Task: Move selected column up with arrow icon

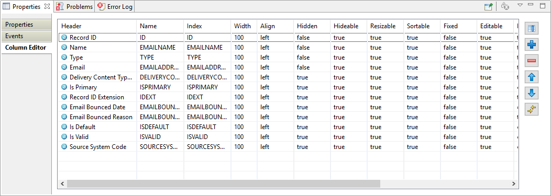Action: pyautogui.click(x=531, y=77)
